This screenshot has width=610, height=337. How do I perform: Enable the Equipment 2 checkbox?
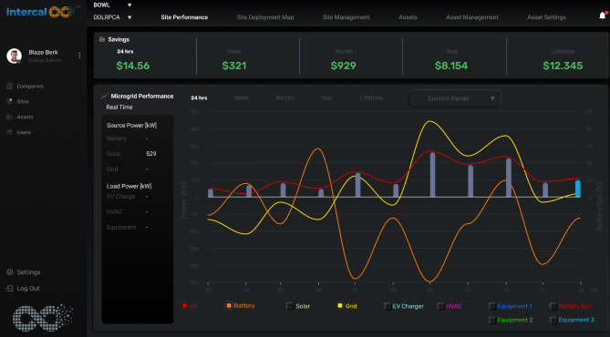pyautogui.click(x=491, y=320)
